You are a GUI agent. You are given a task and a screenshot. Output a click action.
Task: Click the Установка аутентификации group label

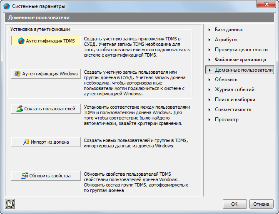tap(40, 29)
